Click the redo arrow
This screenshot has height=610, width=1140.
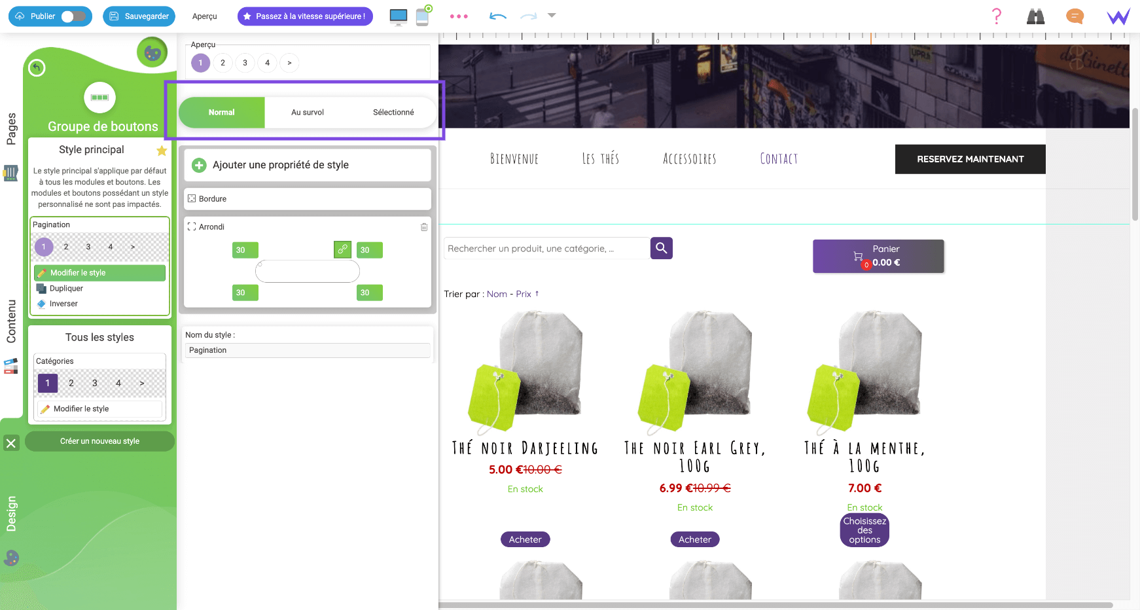tap(529, 16)
